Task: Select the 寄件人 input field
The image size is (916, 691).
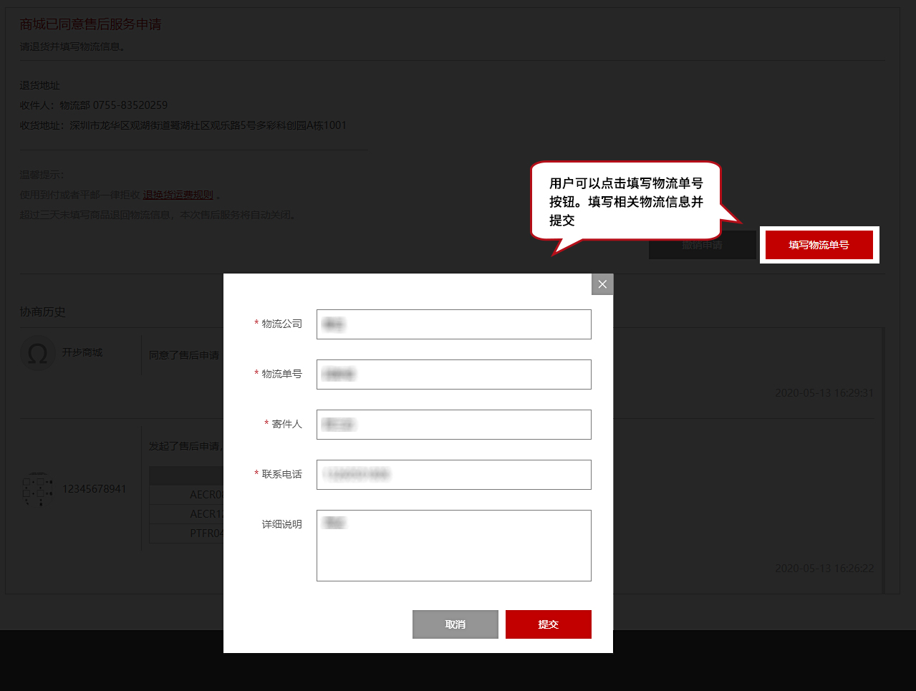Action: pos(453,425)
